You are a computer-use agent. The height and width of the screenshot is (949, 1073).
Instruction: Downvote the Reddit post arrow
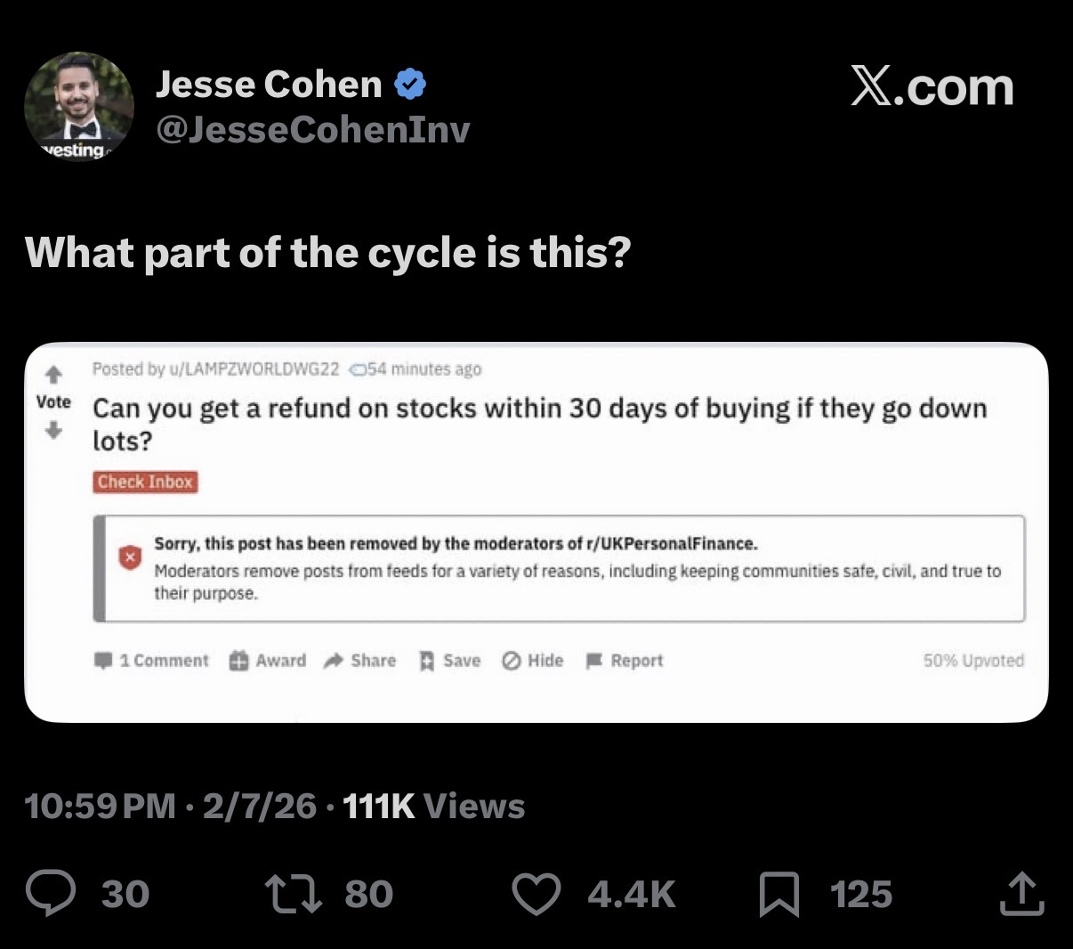53,430
